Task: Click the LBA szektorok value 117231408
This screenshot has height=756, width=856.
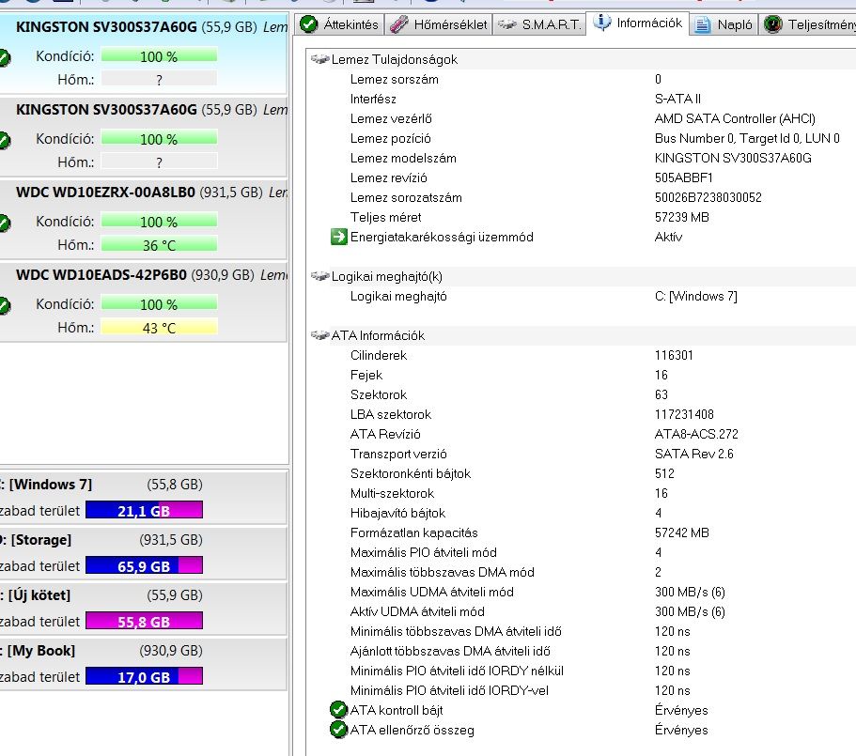Action: (x=684, y=414)
